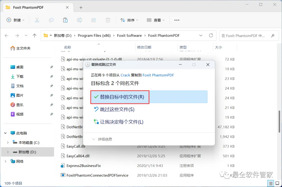
Task: Click 新加卷 (D:) in breadcrumb path
Action: 63,35
